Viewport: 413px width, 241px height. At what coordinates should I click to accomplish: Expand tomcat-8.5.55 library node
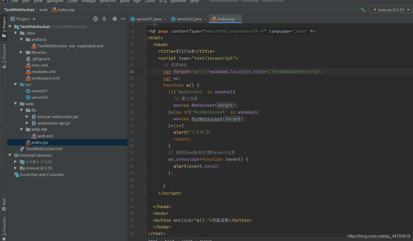[x=15, y=168]
